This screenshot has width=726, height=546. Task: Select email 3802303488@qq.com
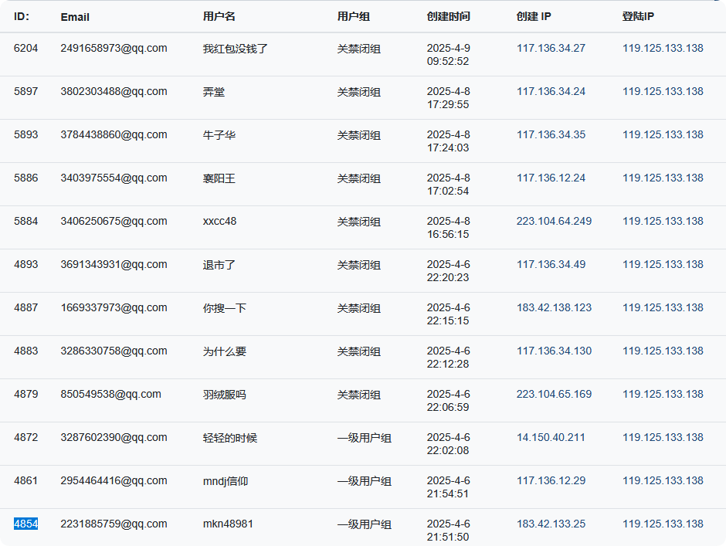pyautogui.click(x=114, y=91)
